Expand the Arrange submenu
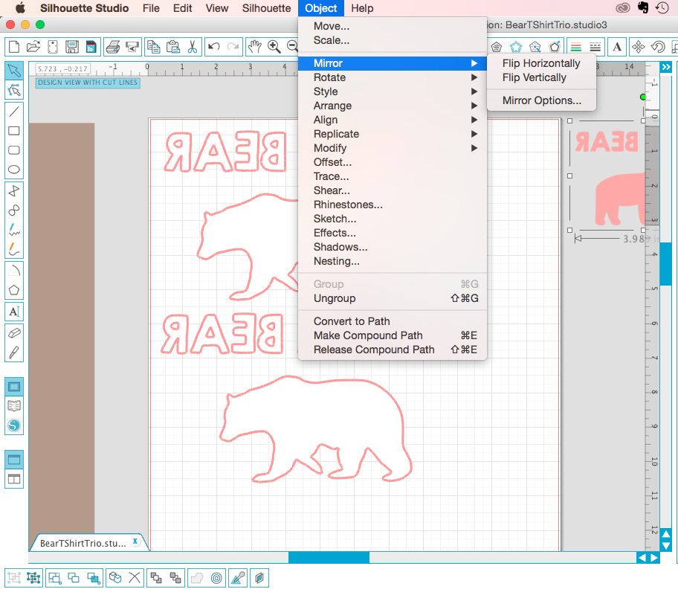Viewport: 678px width, 592px height. coord(393,106)
